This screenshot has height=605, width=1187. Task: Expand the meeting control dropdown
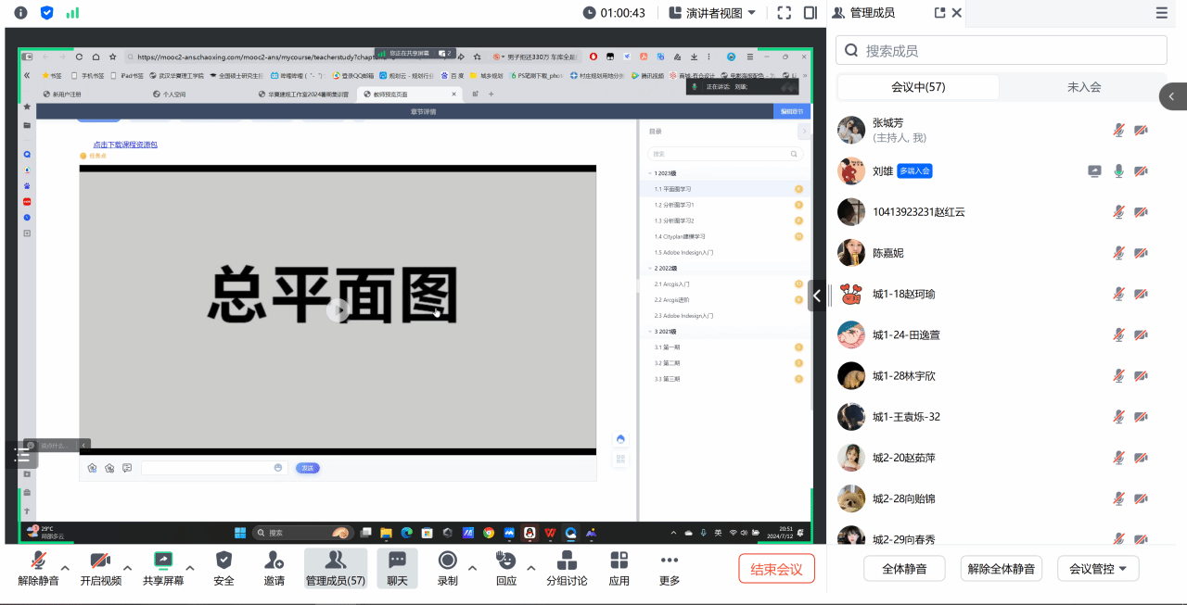(x=1098, y=569)
